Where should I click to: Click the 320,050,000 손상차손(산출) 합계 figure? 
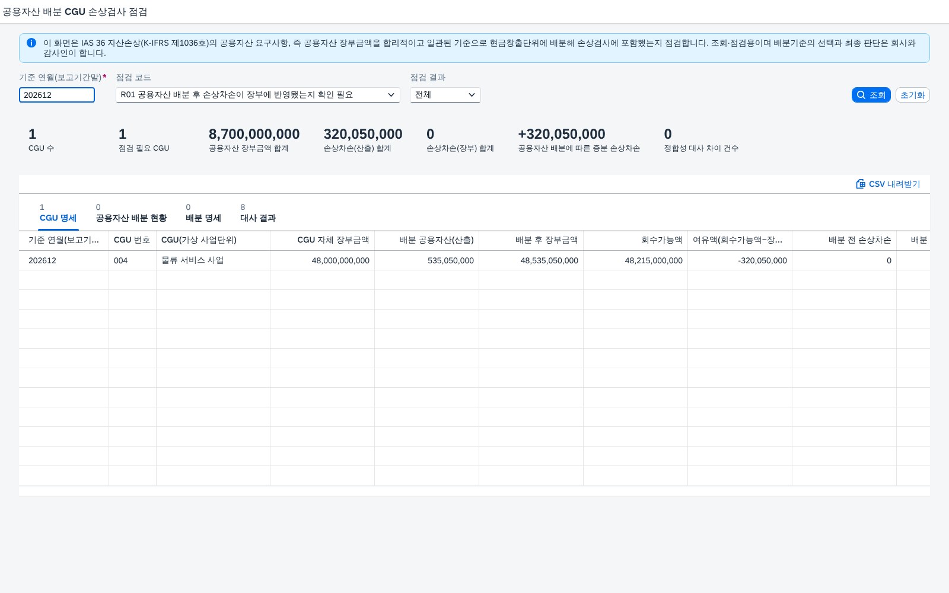(x=363, y=135)
